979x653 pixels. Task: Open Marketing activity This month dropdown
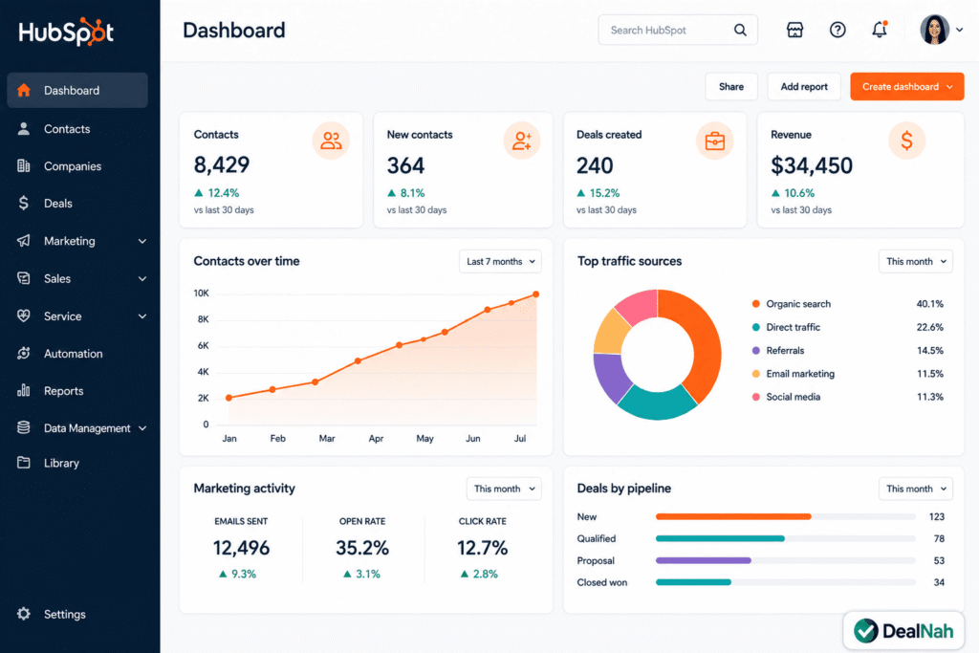point(504,489)
